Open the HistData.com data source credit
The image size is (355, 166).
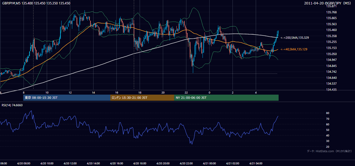tap(329, 151)
